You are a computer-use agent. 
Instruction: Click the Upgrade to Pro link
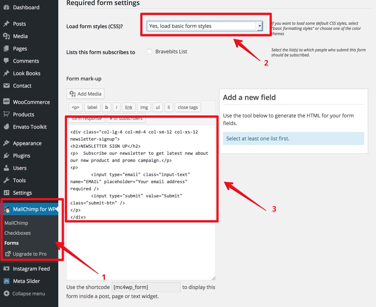(x=30, y=254)
